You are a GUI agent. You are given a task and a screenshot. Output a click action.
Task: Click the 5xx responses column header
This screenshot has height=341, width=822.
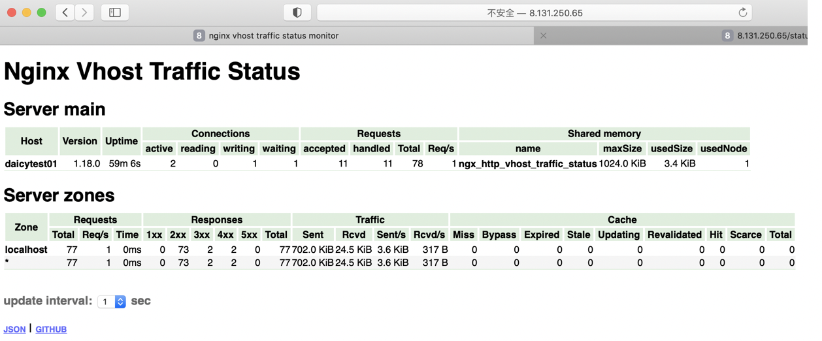coord(249,235)
